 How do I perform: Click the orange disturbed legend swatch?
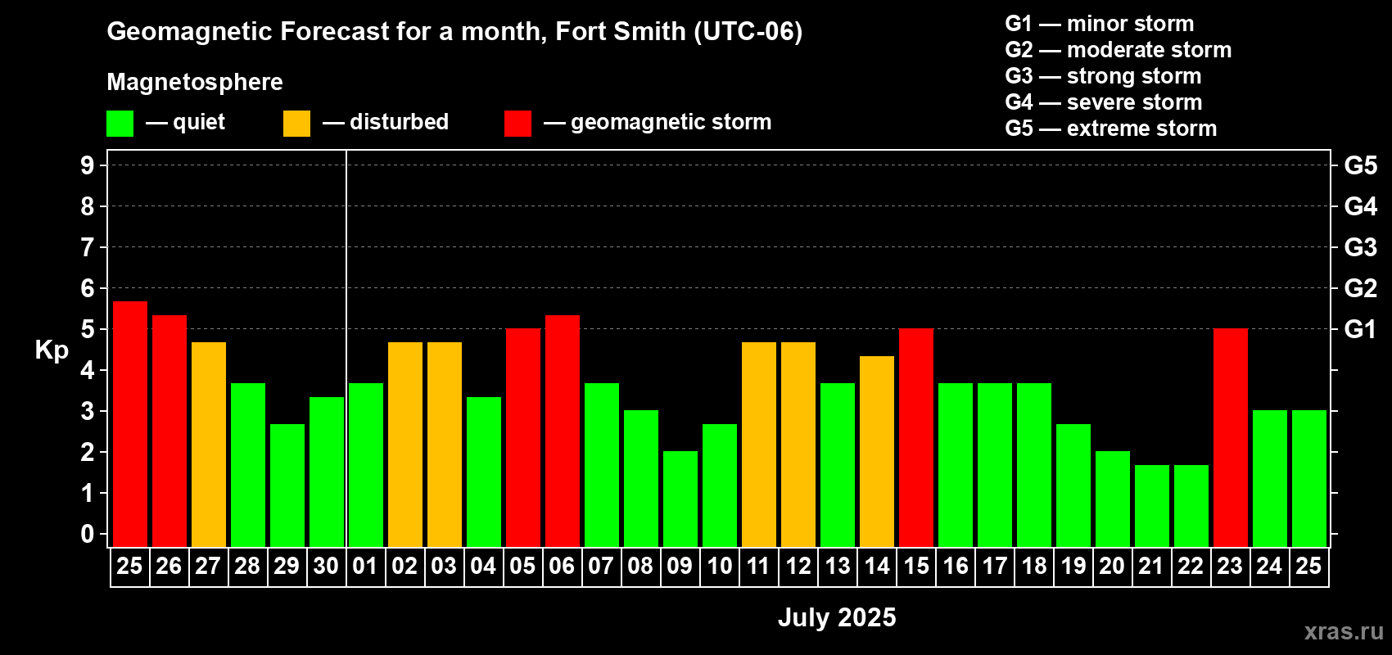(296, 124)
